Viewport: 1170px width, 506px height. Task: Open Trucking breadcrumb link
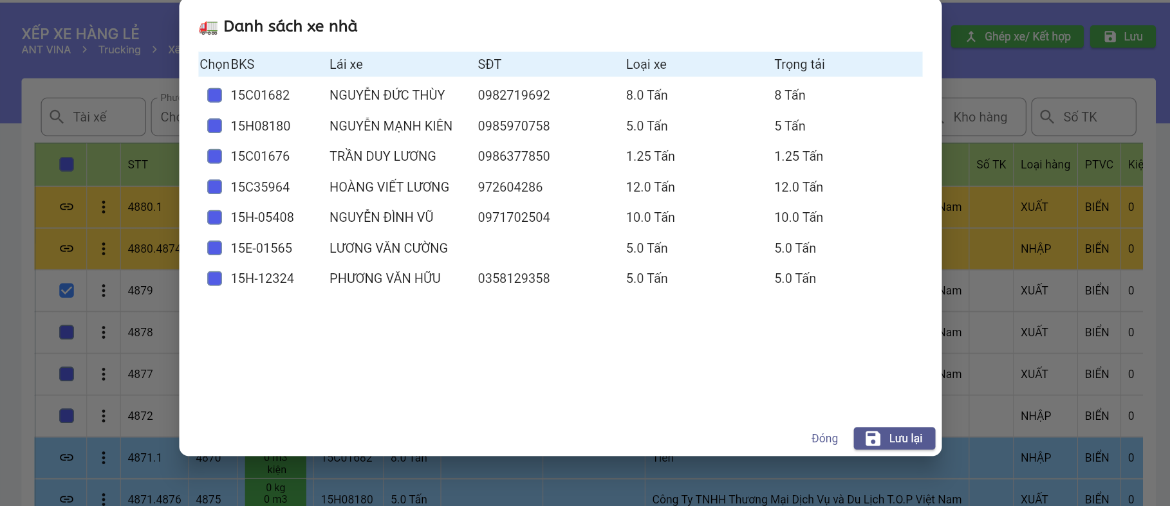119,50
